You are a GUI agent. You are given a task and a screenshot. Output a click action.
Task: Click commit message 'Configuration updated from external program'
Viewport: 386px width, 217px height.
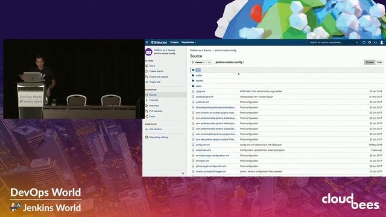tap(262, 150)
